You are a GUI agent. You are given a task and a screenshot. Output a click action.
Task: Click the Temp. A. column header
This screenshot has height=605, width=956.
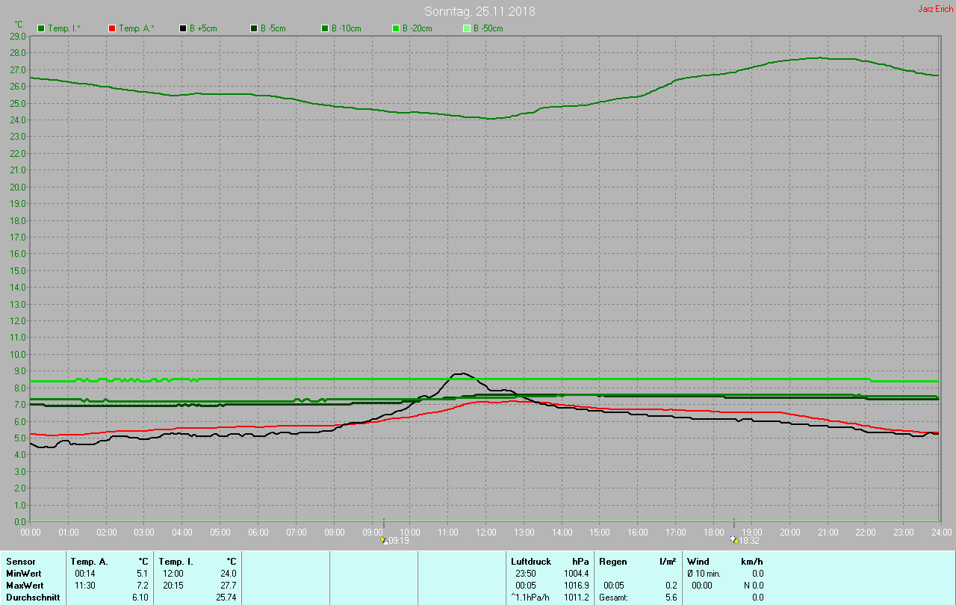89,562
